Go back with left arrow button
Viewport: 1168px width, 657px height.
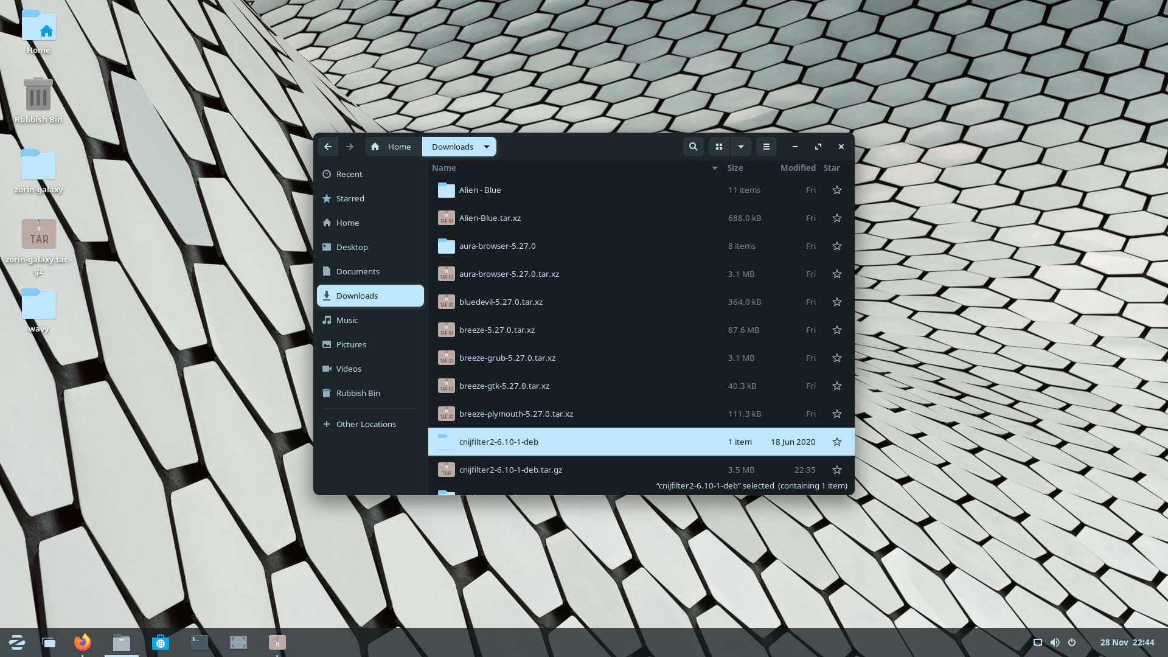click(328, 147)
